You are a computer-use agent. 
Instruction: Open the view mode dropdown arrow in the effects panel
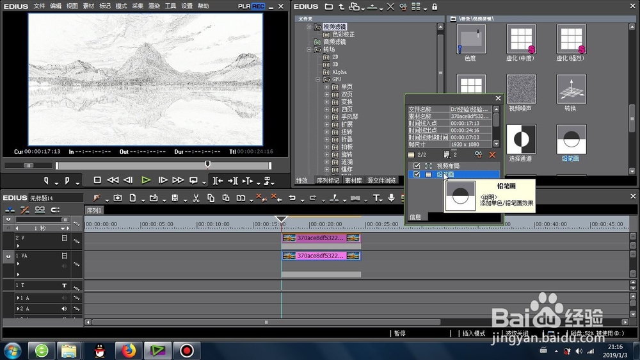[426, 8]
